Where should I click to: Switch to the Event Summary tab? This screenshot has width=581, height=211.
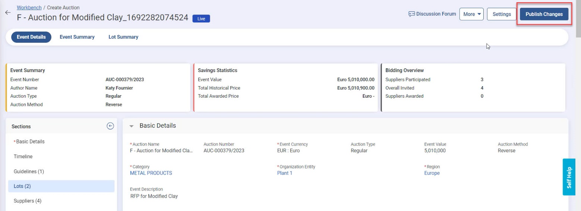pyautogui.click(x=77, y=37)
